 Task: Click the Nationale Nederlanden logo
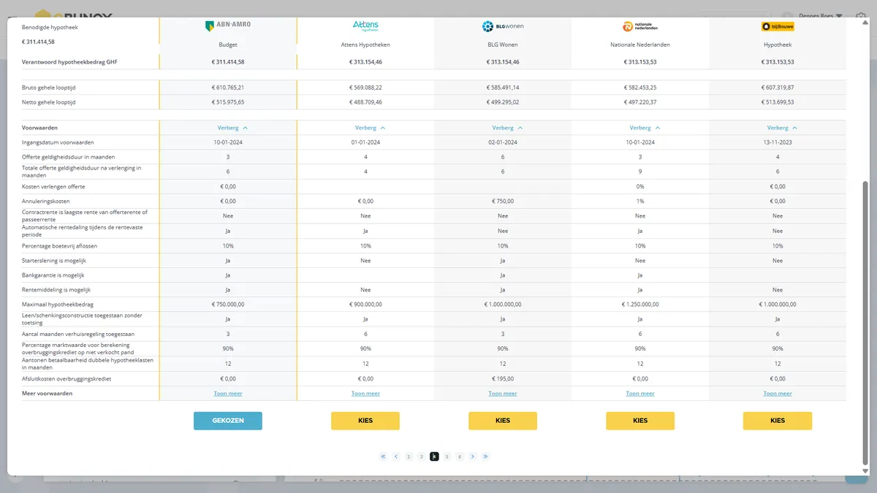(640, 26)
